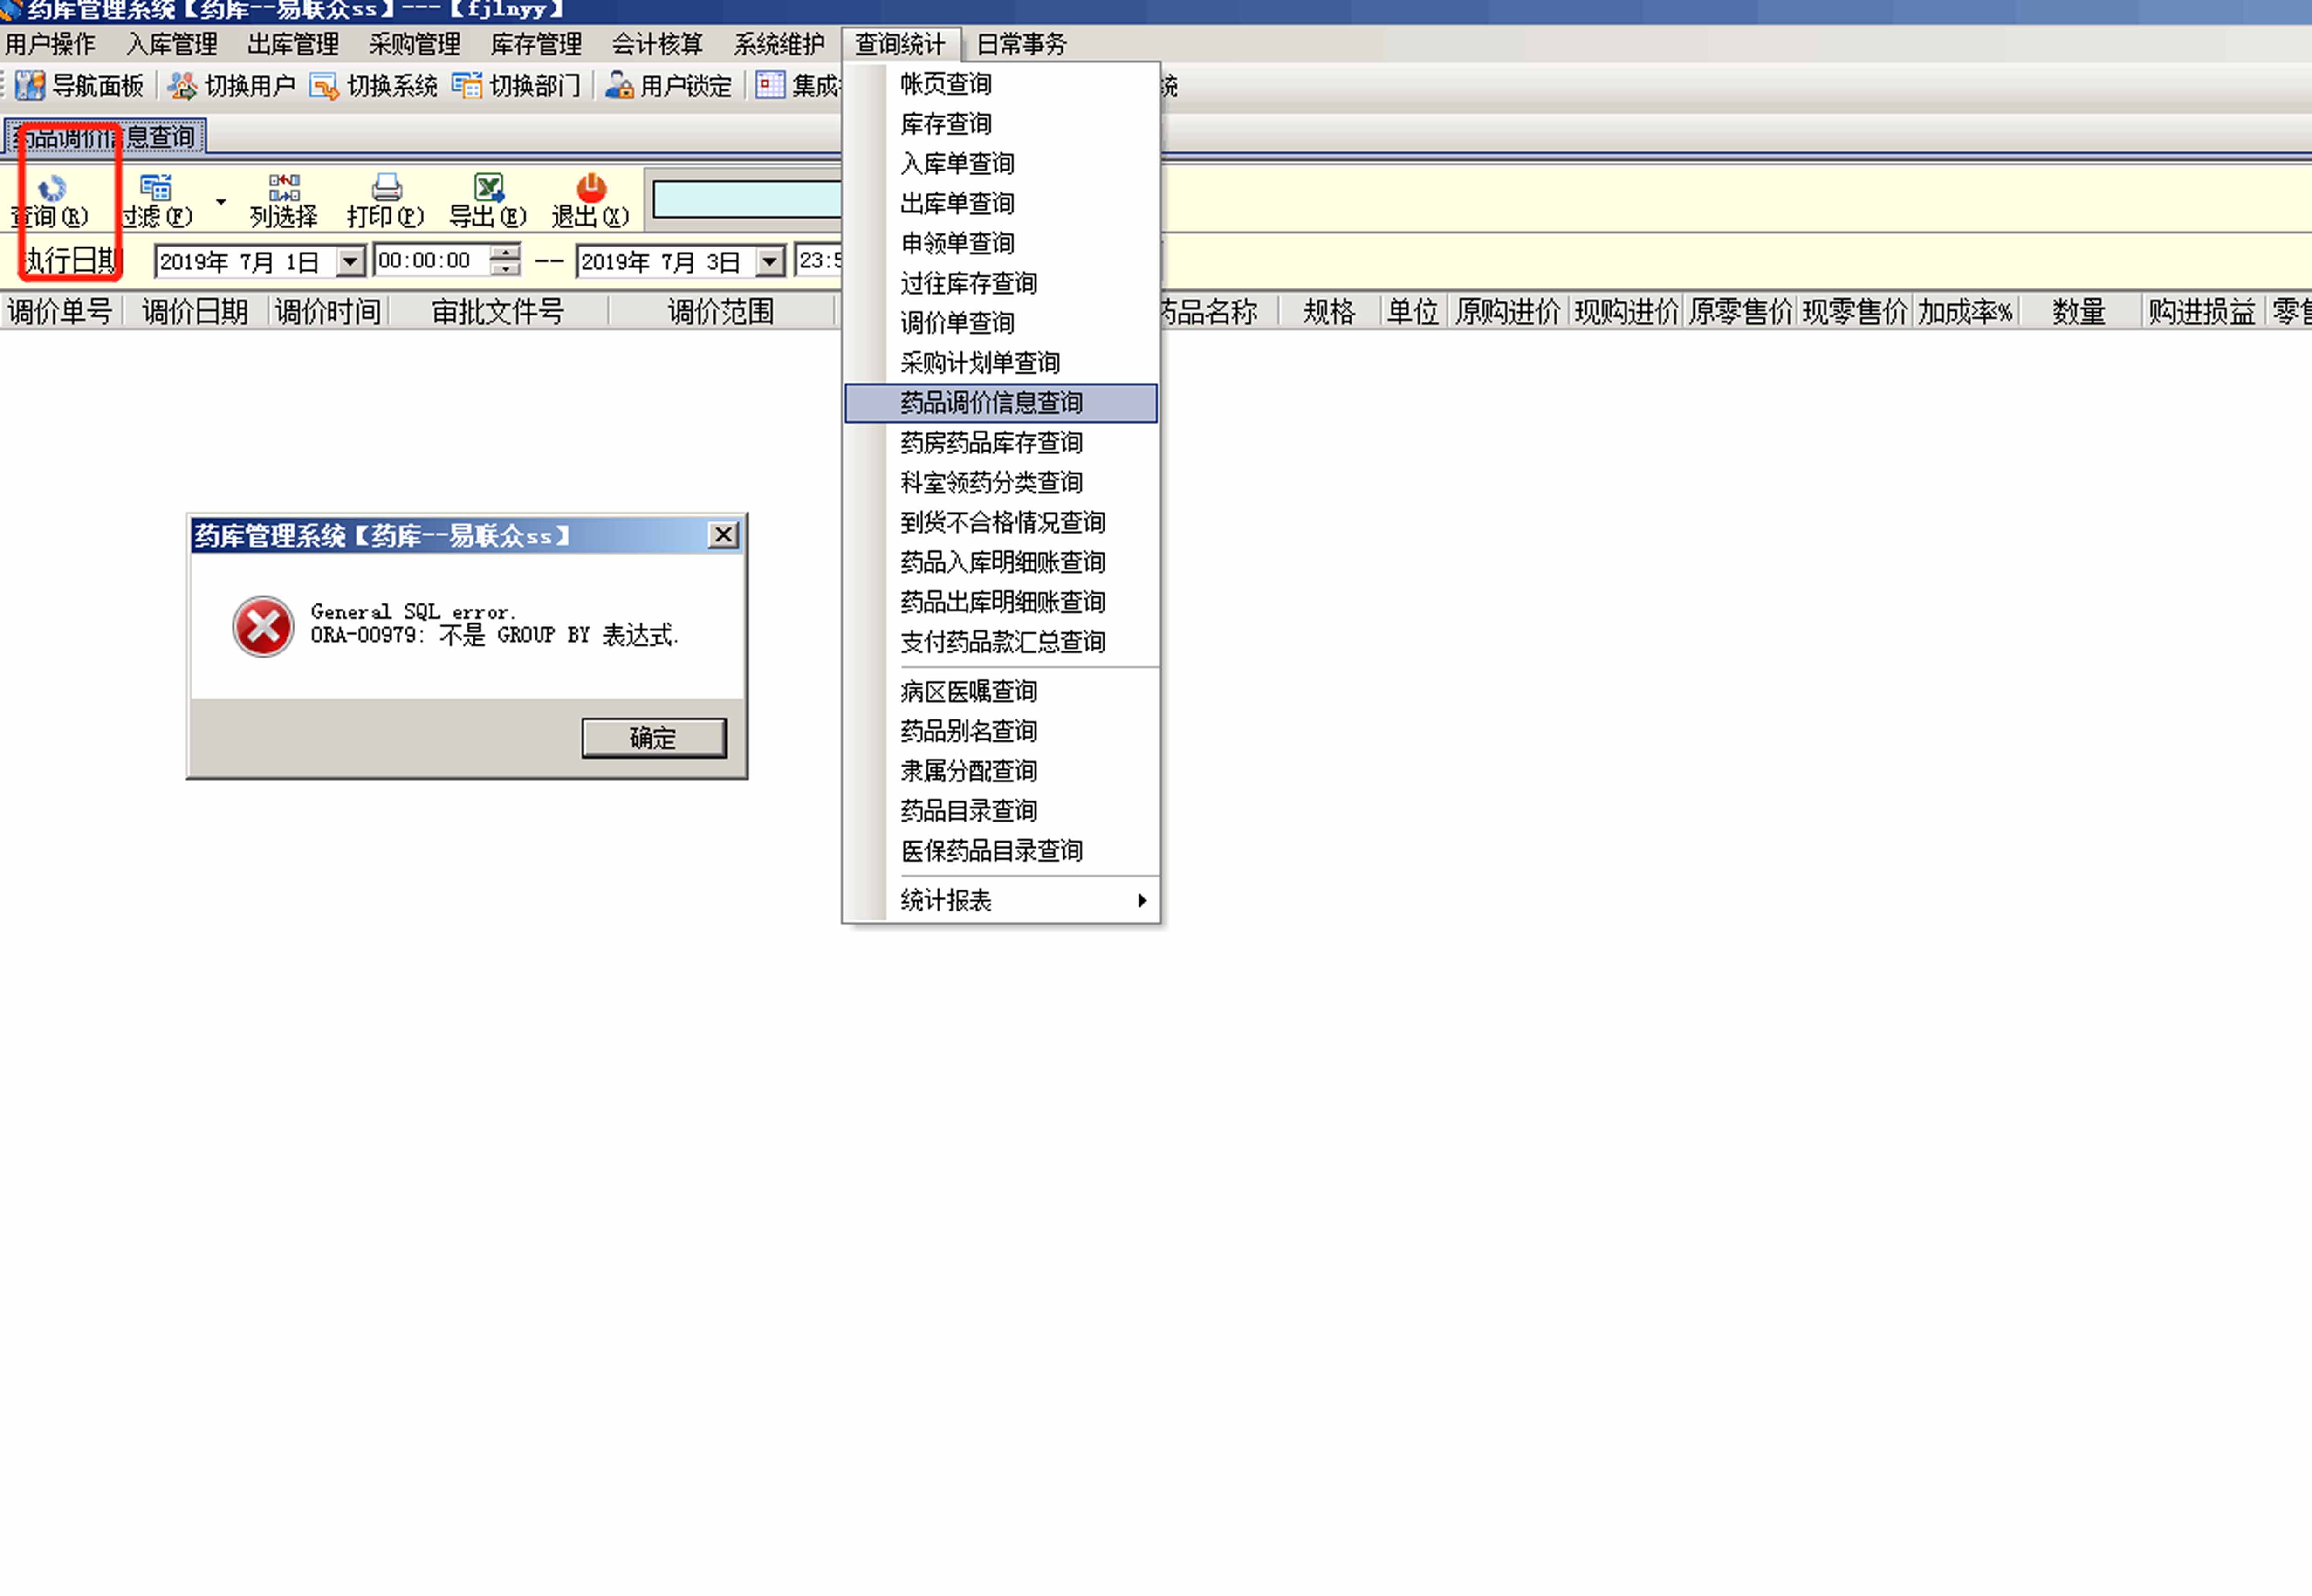This screenshot has height=1596, width=2312.
Task: Select 库存查询 from the menu
Action: click(946, 124)
